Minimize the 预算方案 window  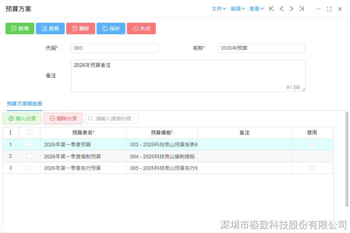click(x=318, y=9)
